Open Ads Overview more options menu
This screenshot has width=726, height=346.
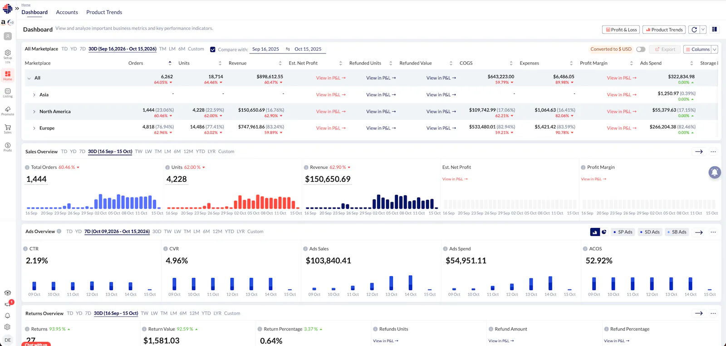pyautogui.click(x=713, y=232)
